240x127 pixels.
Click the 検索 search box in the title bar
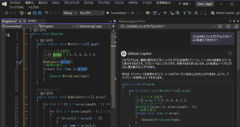pos(185,4)
